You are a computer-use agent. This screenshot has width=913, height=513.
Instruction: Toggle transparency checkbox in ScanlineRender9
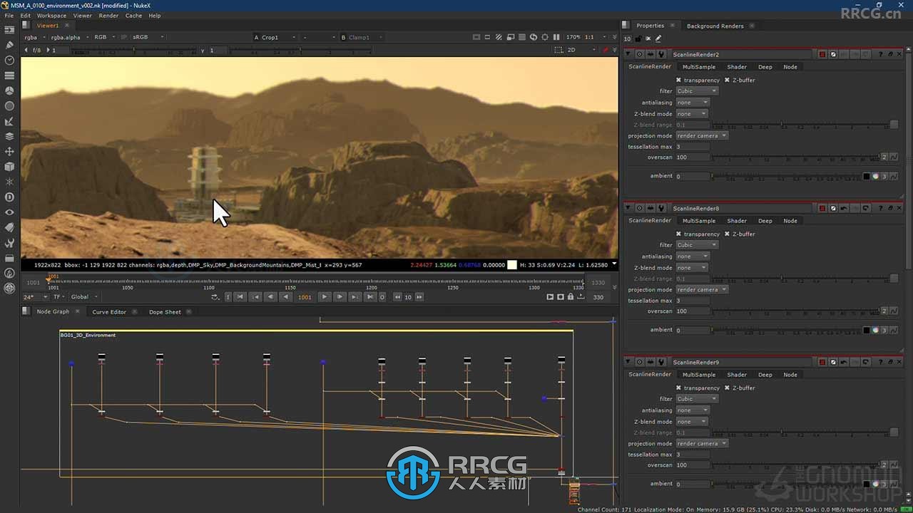[x=678, y=388]
